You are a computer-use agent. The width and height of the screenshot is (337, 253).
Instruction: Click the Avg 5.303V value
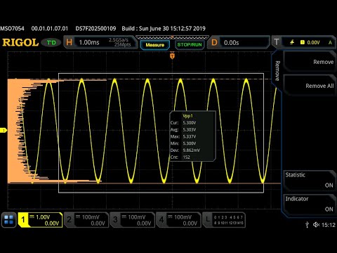coord(190,129)
